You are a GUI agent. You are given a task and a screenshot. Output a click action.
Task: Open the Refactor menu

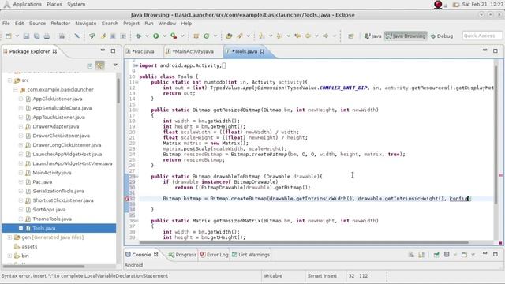coord(60,24)
